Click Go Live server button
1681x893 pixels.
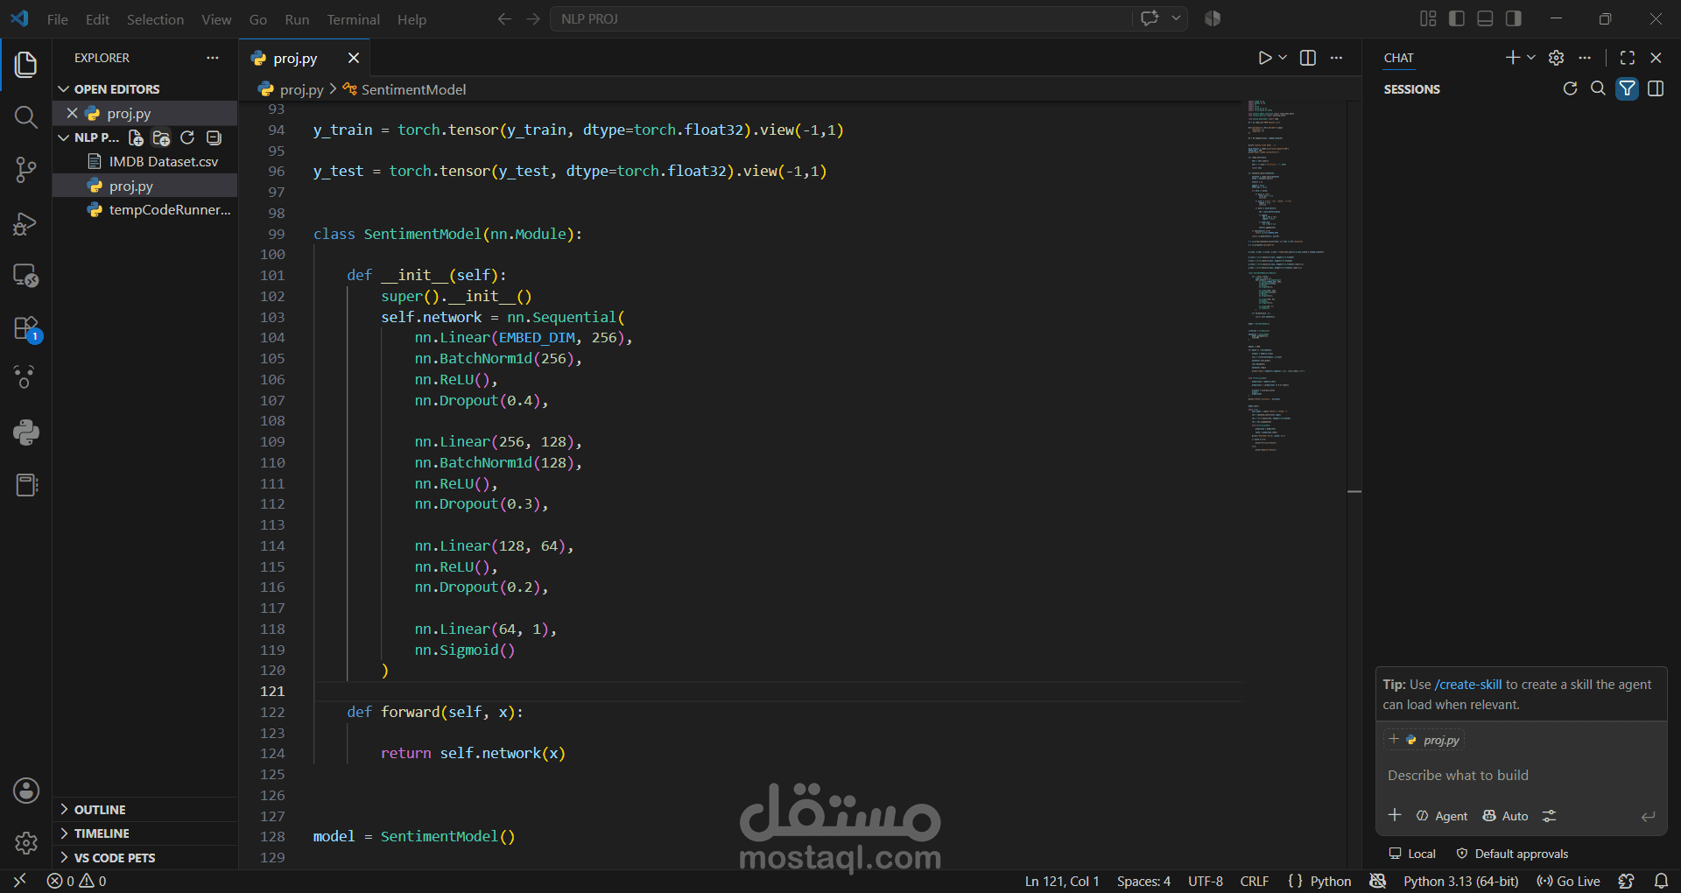pos(1568,882)
